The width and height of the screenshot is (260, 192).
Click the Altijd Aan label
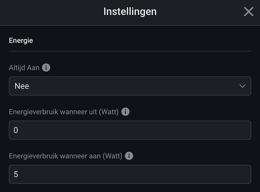pos(24,68)
